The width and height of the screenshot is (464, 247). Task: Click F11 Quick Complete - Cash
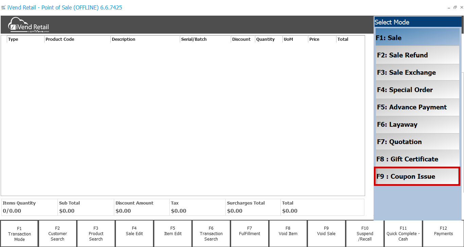click(x=403, y=234)
